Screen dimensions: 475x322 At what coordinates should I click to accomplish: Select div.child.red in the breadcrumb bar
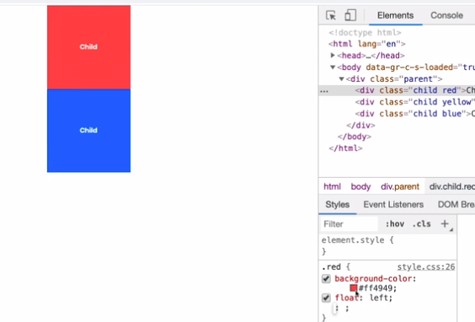click(x=451, y=186)
